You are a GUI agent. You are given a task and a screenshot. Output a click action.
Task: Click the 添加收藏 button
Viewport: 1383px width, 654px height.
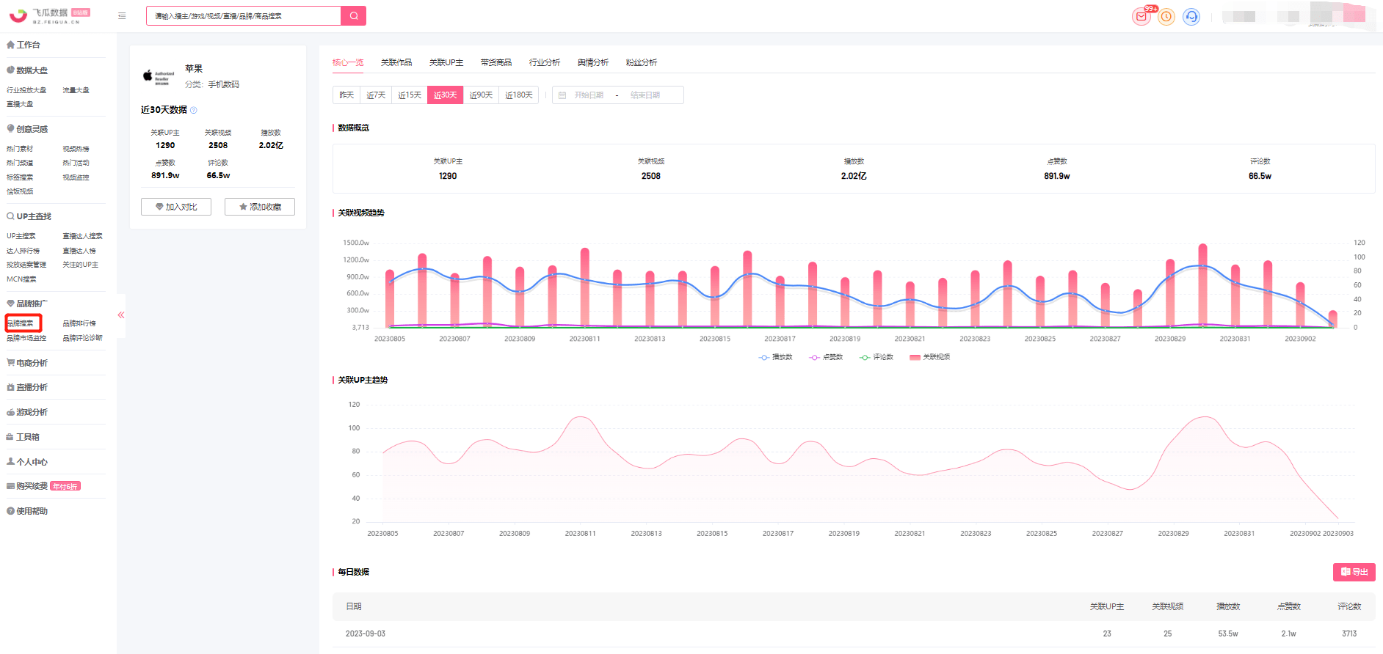pos(260,207)
